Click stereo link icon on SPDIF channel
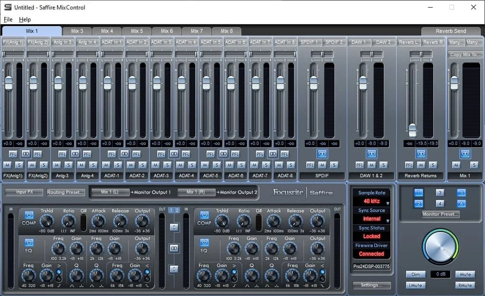This screenshot has width=485, height=296. [322, 153]
